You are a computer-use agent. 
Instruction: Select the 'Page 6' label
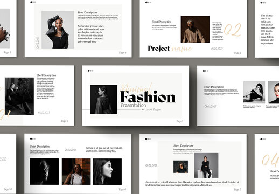pyautogui.click(x=122, y=189)
